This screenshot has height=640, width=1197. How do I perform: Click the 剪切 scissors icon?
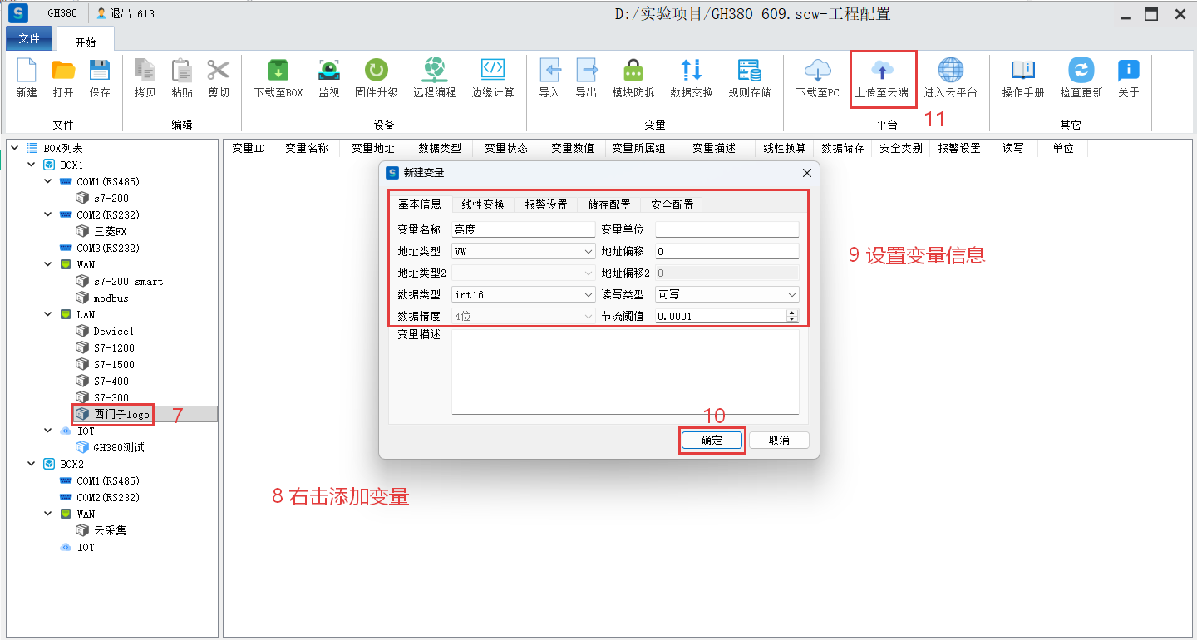coord(219,70)
